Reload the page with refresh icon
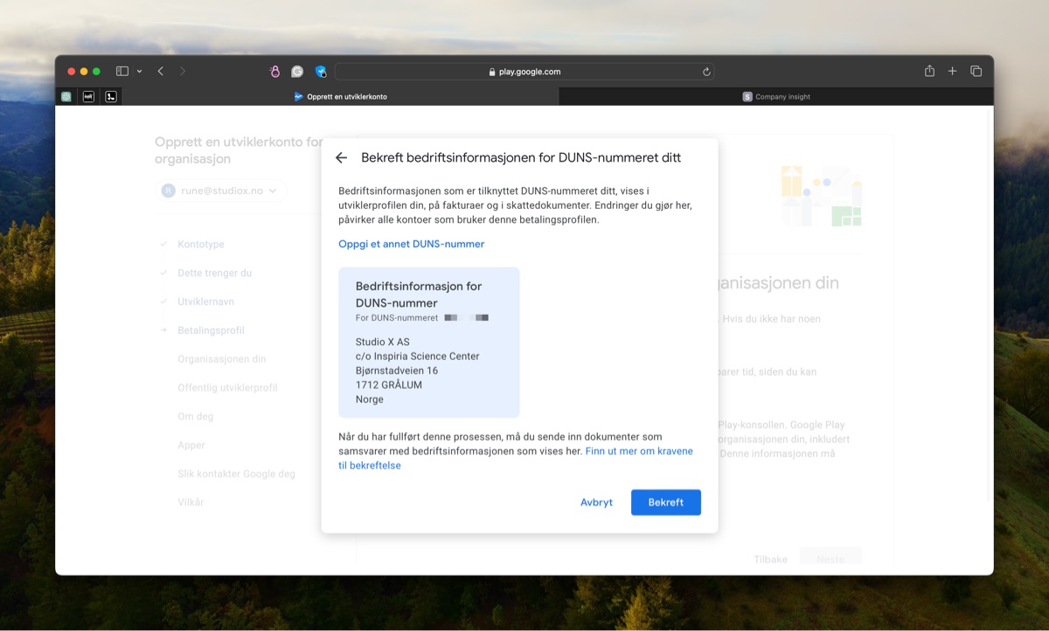 (706, 72)
